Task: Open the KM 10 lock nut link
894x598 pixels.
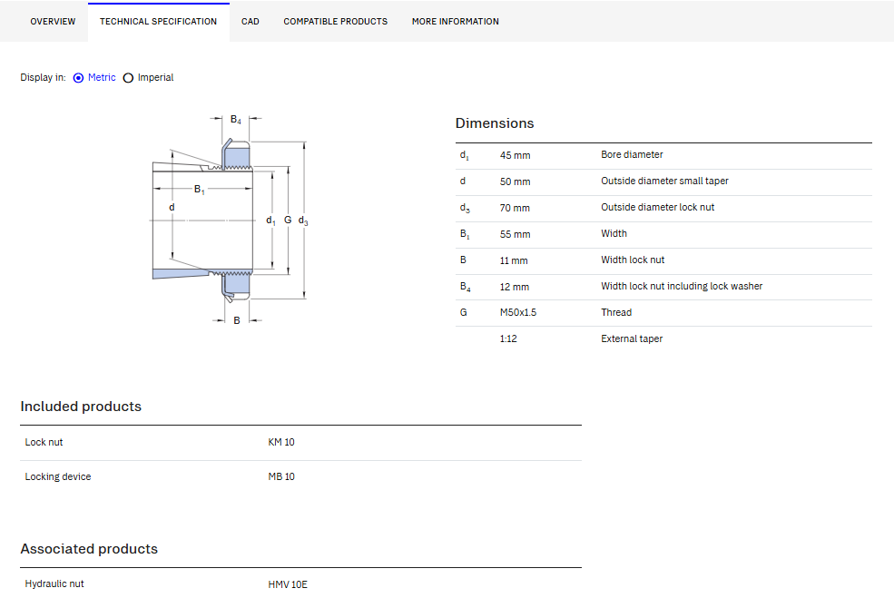Action: point(281,442)
